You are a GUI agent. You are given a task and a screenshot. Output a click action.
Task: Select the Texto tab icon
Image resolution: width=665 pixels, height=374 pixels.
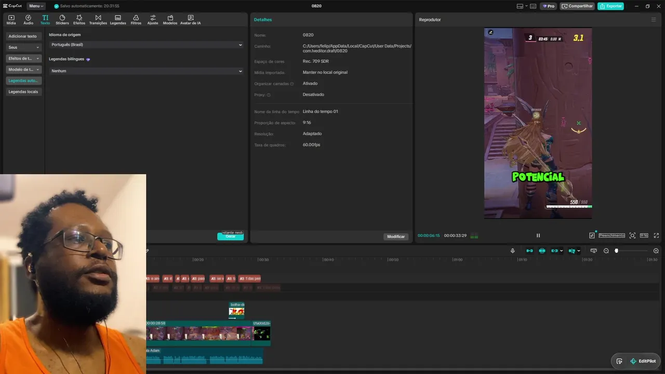tap(45, 20)
